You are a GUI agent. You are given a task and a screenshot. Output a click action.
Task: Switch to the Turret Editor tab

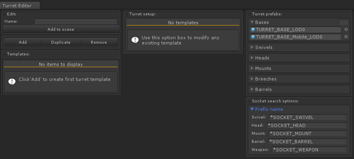20,5
